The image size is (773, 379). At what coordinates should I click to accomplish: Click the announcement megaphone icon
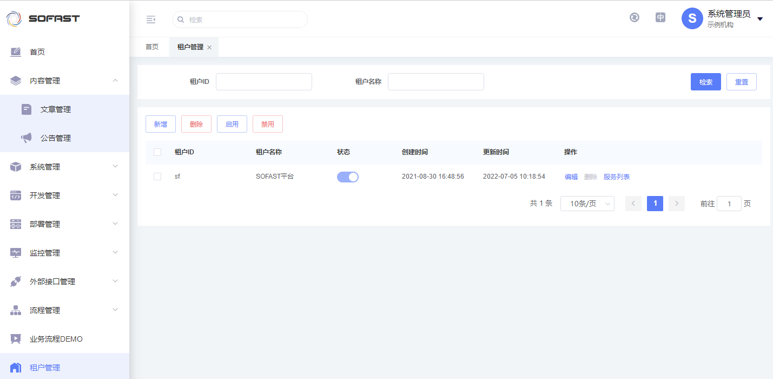pyautogui.click(x=27, y=138)
